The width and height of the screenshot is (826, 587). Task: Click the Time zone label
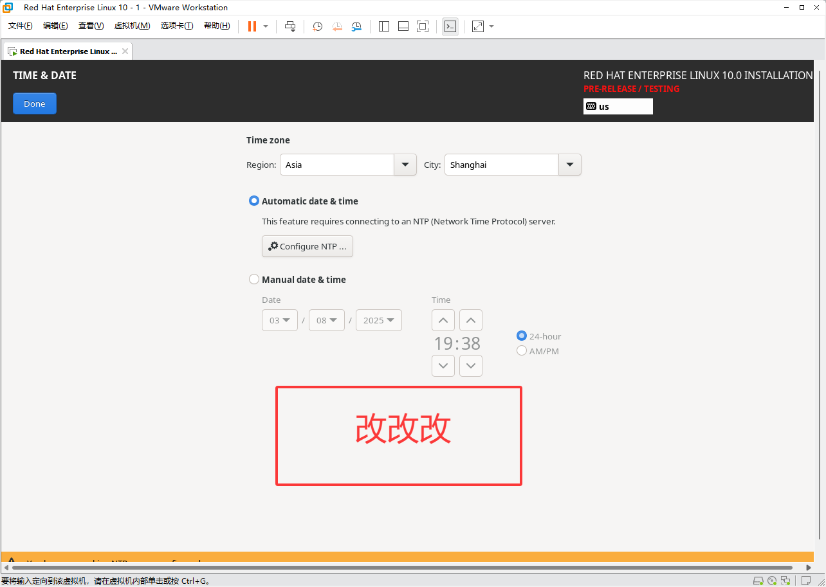[268, 140]
